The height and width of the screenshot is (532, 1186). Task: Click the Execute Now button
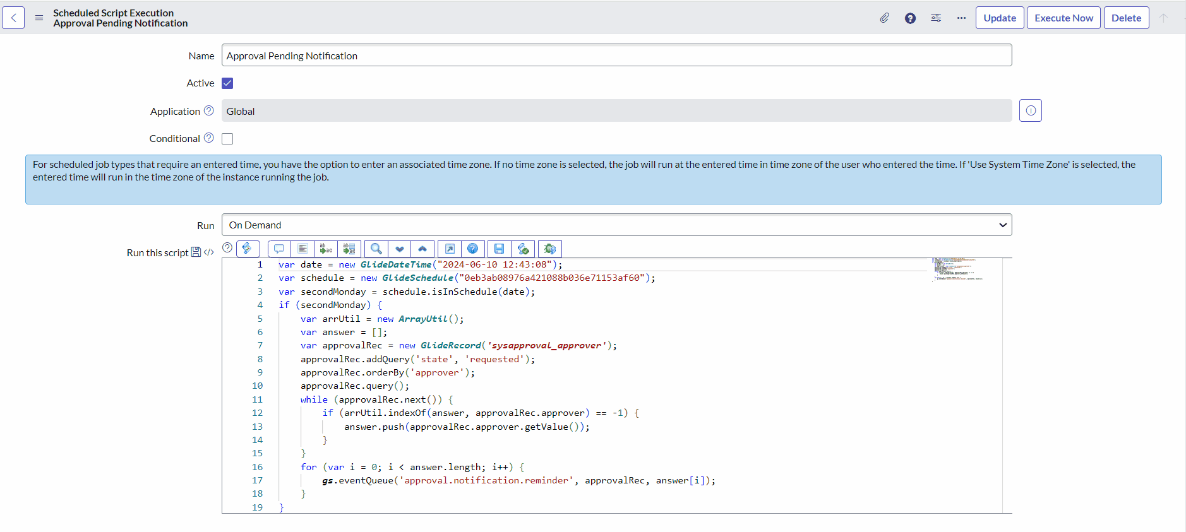1063,18
